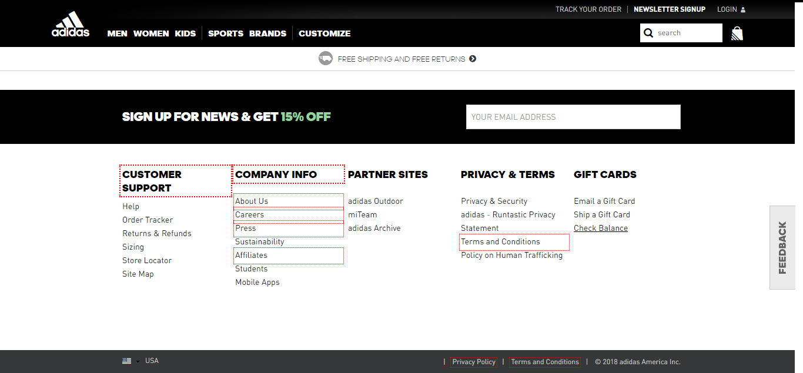Focus the email address input field
Screen dimensions: 803x373
573,117
